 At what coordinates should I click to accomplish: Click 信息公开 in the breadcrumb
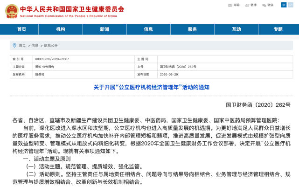pyautogui.click(x=51, y=46)
